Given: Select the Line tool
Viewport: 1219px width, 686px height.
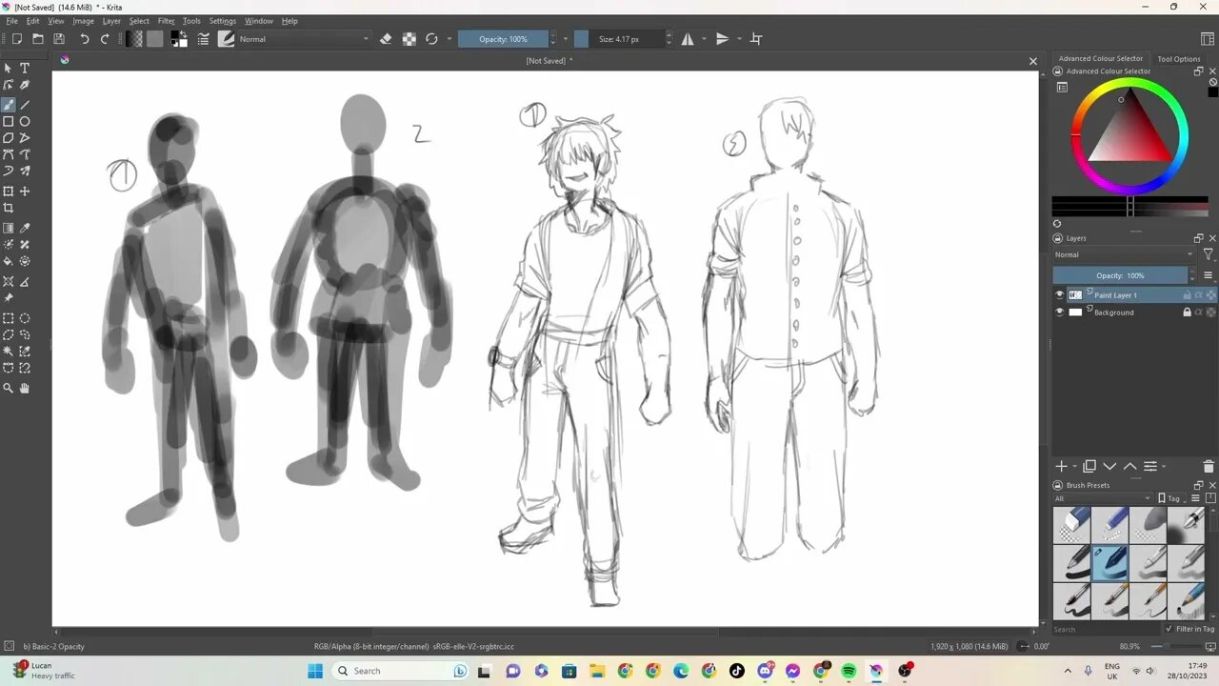Looking at the screenshot, I should tap(25, 105).
